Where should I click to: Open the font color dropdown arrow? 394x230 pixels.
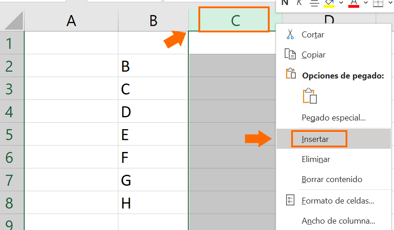366,3
